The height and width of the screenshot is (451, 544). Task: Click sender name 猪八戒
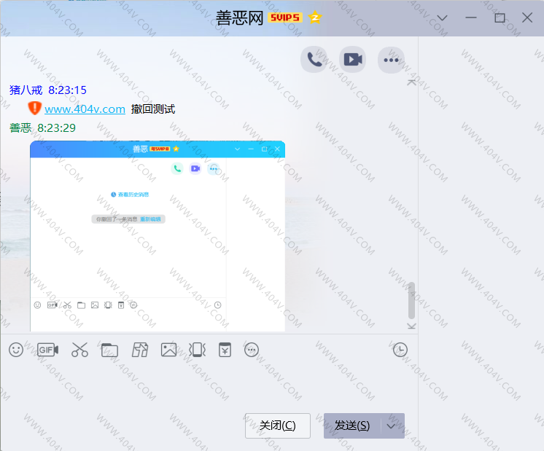[x=26, y=90]
